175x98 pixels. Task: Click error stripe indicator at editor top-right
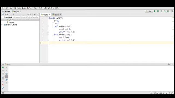click(x=173, y=17)
